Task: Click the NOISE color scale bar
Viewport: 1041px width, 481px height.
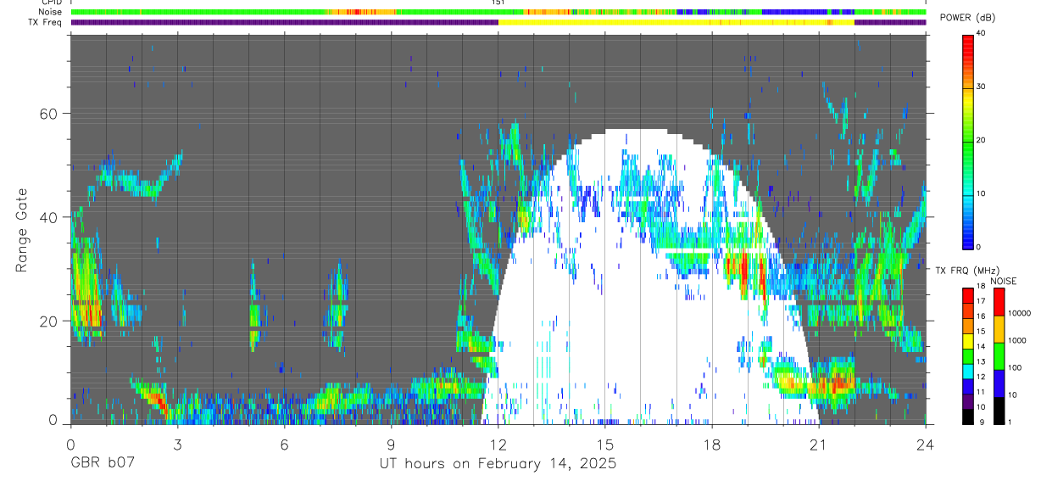Action: [999, 356]
